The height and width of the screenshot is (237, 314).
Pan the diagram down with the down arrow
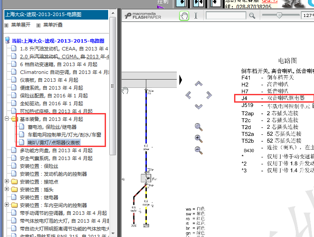(x=198, y=107)
